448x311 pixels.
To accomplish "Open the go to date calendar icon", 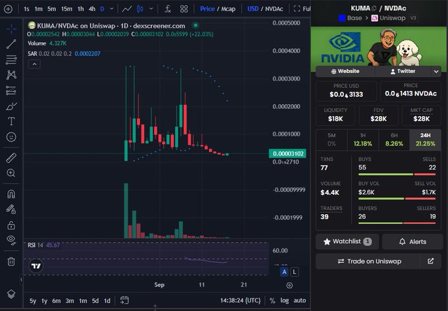I will (x=125, y=300).
